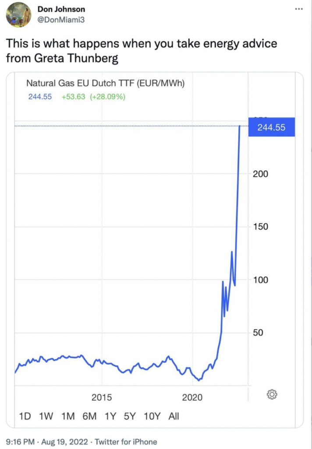Show All time range data

click(174, 416)
